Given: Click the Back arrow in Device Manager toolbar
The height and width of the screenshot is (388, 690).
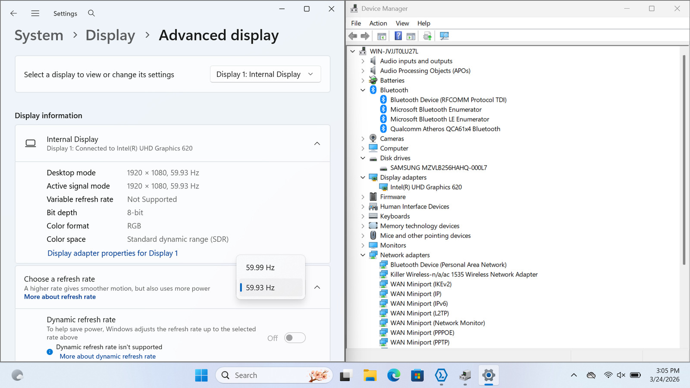Looking at the screenshot, I should point(353,36).
